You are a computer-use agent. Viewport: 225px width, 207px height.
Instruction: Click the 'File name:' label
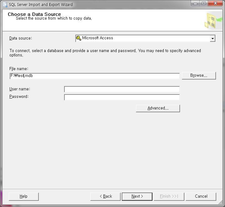pyautogui.click(x=19, y=69)
